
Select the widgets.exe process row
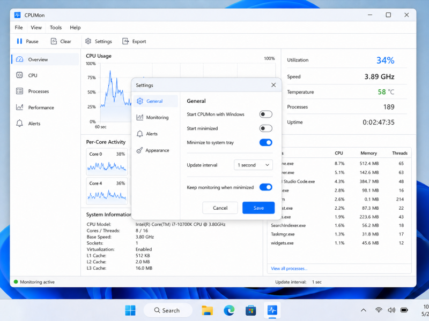339,243
